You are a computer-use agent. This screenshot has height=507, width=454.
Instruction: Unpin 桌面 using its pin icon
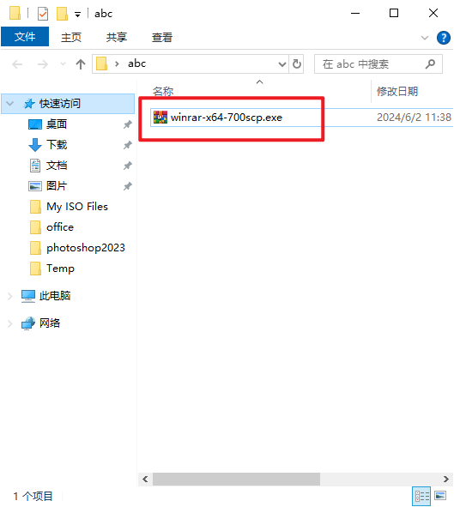[x=128, y=124]
